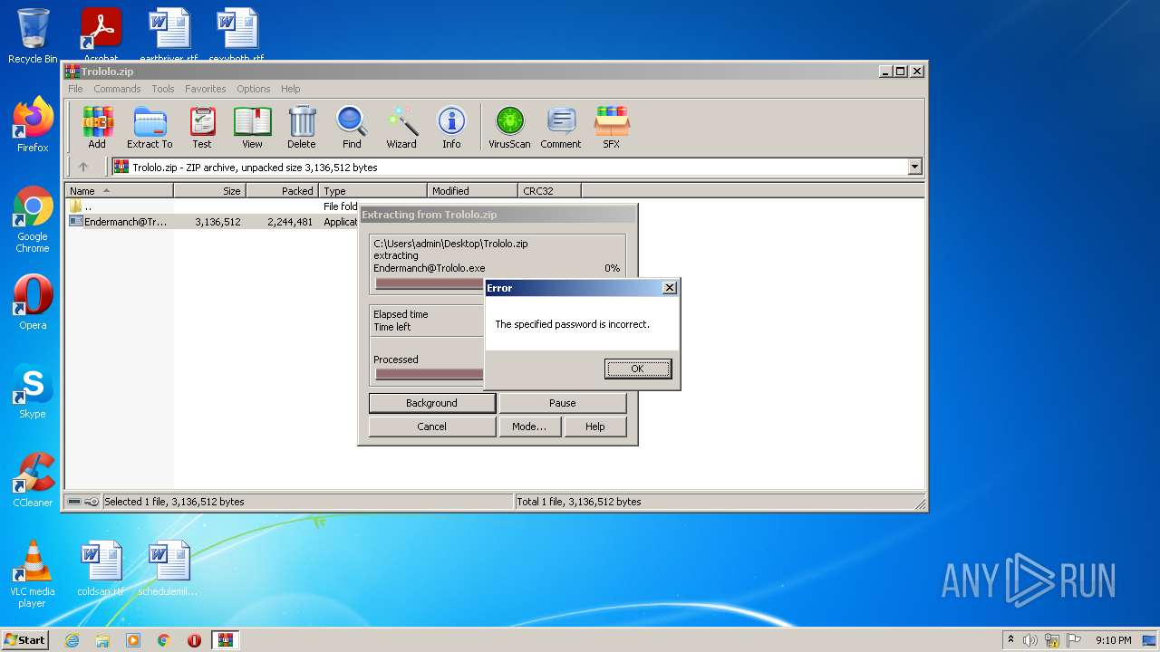Open Opera desktop shortcut
This screenshot has height=652, width=1160.
click(x=33, y=302)
